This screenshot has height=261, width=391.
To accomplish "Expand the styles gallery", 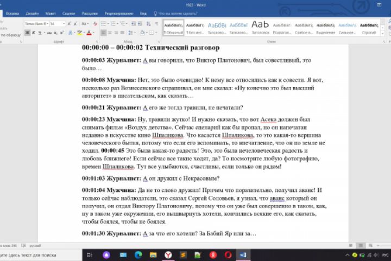I will [x=383, y=34].
